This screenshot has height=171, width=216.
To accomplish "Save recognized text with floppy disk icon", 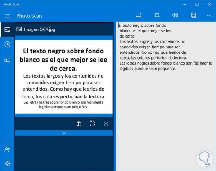I will pyautogui.click(x=194, y=15).
